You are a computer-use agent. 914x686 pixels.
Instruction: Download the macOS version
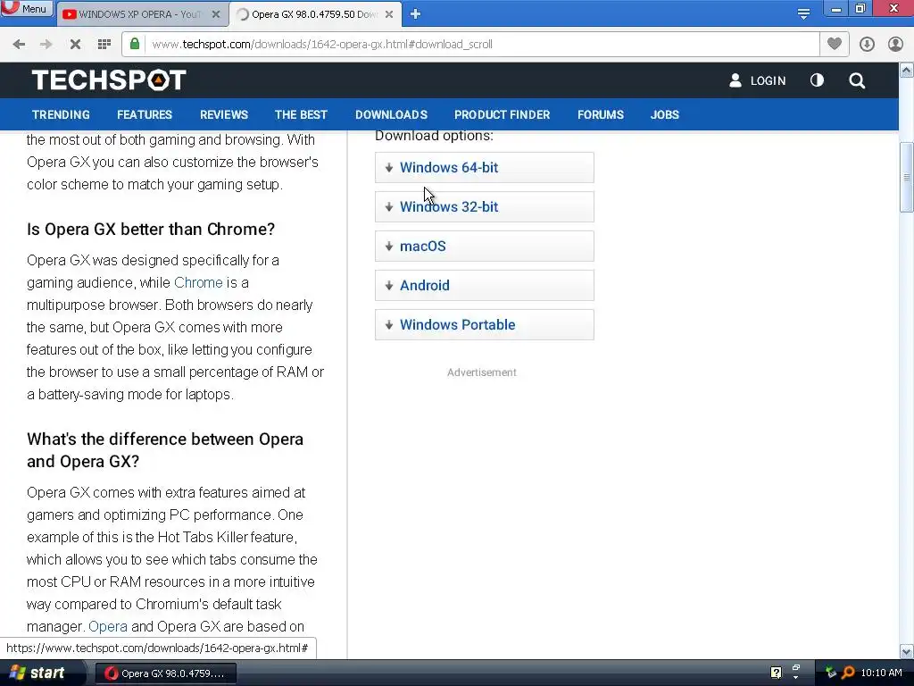(485, 246)
